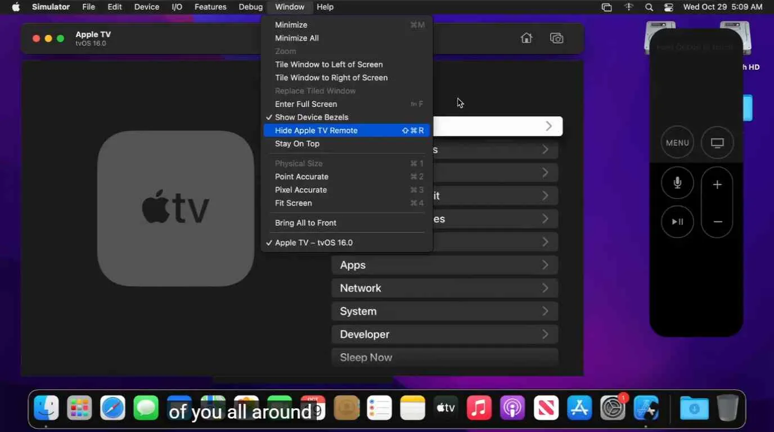Screen dimensions: 774x432
Task: Open the Help menu
Action: pyautogui.click(x=325, y=7)
